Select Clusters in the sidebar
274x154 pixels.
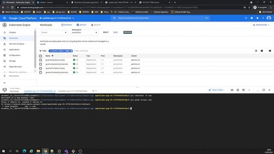point(12,33)
